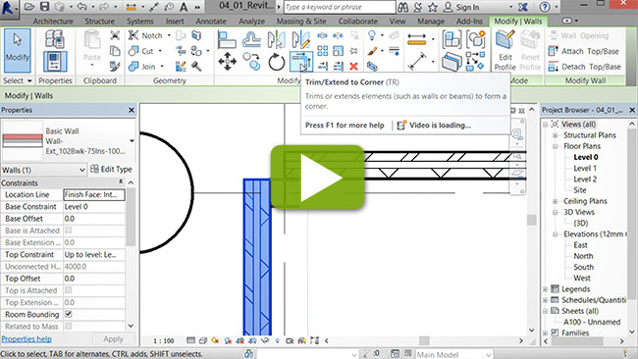This screenshot has height=359, width=638.
Task: Activate the Rotate tool icon
Action: pyautogui.click(x=276, y=62)
